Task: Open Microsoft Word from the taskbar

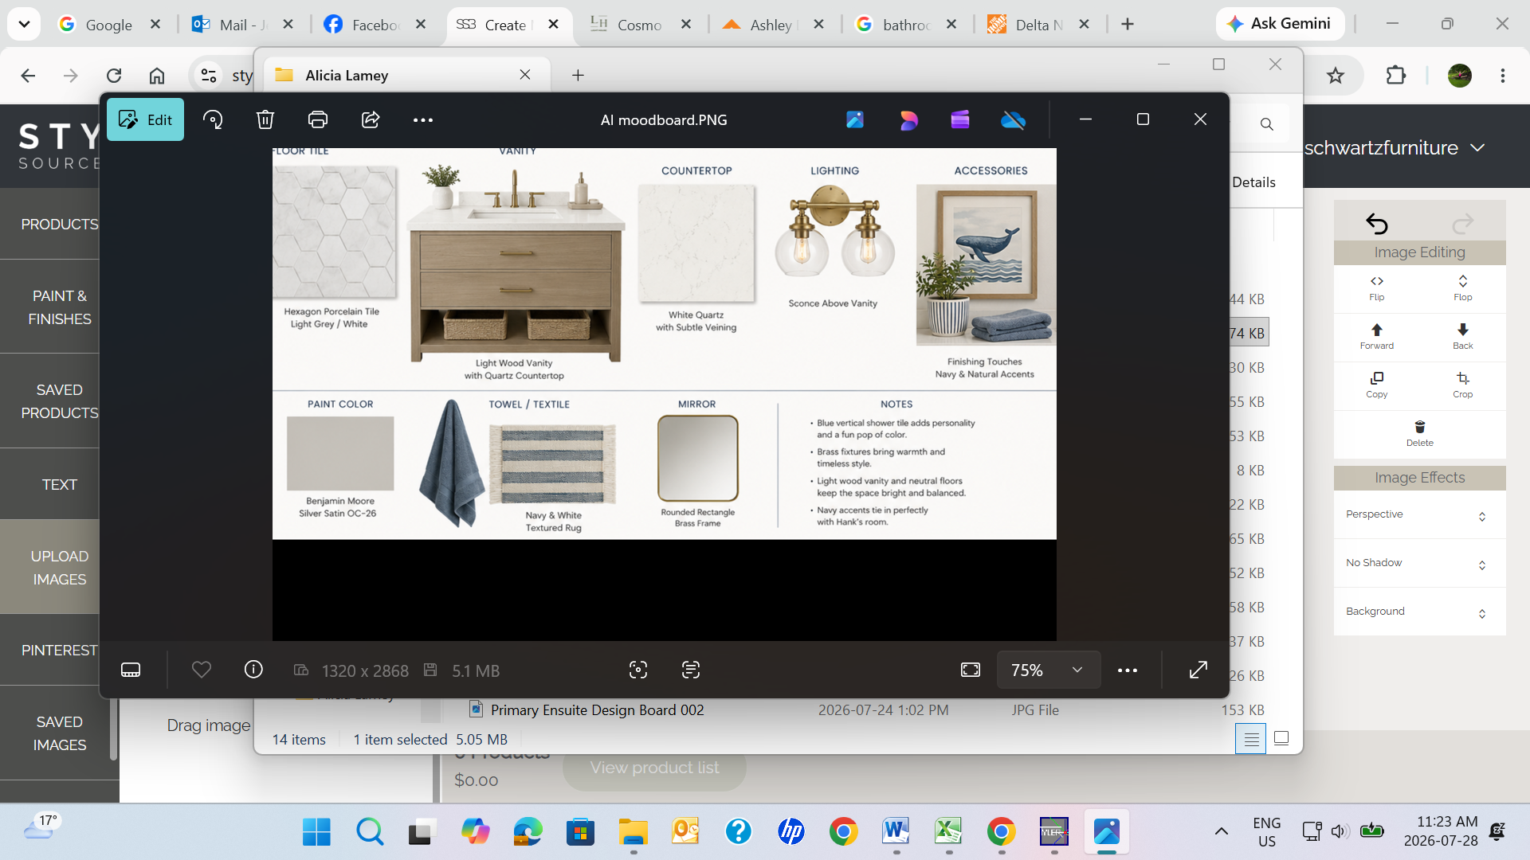Action: [896, 832]
